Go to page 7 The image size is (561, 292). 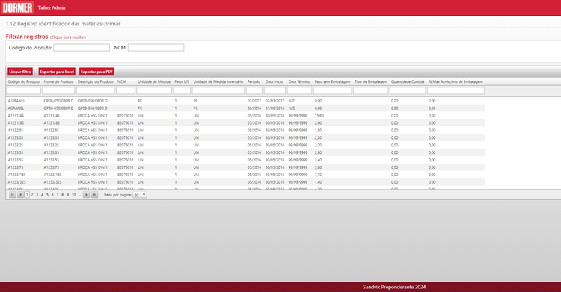58,195
